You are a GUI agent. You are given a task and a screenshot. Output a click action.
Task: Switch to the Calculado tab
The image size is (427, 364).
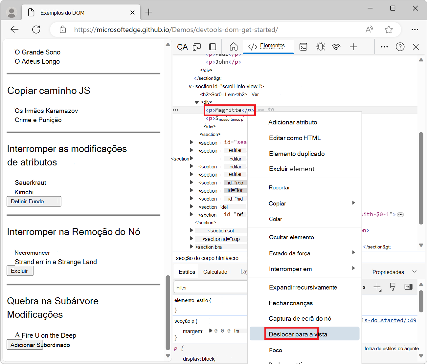click(215, 272)
